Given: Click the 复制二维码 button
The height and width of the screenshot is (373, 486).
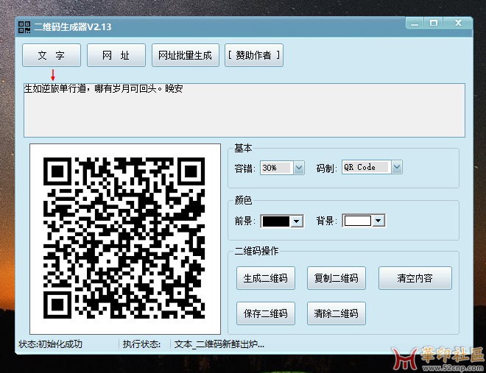Looking at the screenshot, I should tap(337, 278).
